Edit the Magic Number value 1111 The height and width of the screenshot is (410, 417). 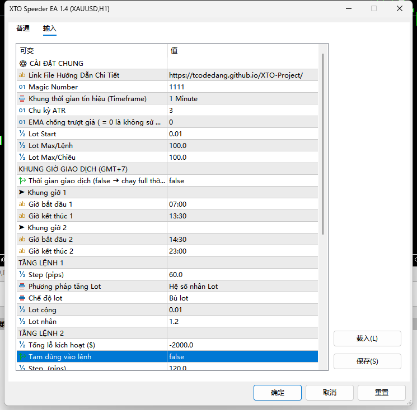click(242, 87)
